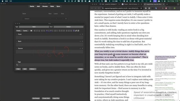Click the Spotlight search icon in menu bar
The width and height of the screenshot is (180, 101).
click(162, 1)
